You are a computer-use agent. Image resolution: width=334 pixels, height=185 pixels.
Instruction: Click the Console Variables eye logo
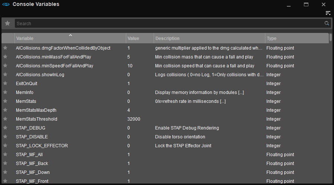(x=6, y=4)
